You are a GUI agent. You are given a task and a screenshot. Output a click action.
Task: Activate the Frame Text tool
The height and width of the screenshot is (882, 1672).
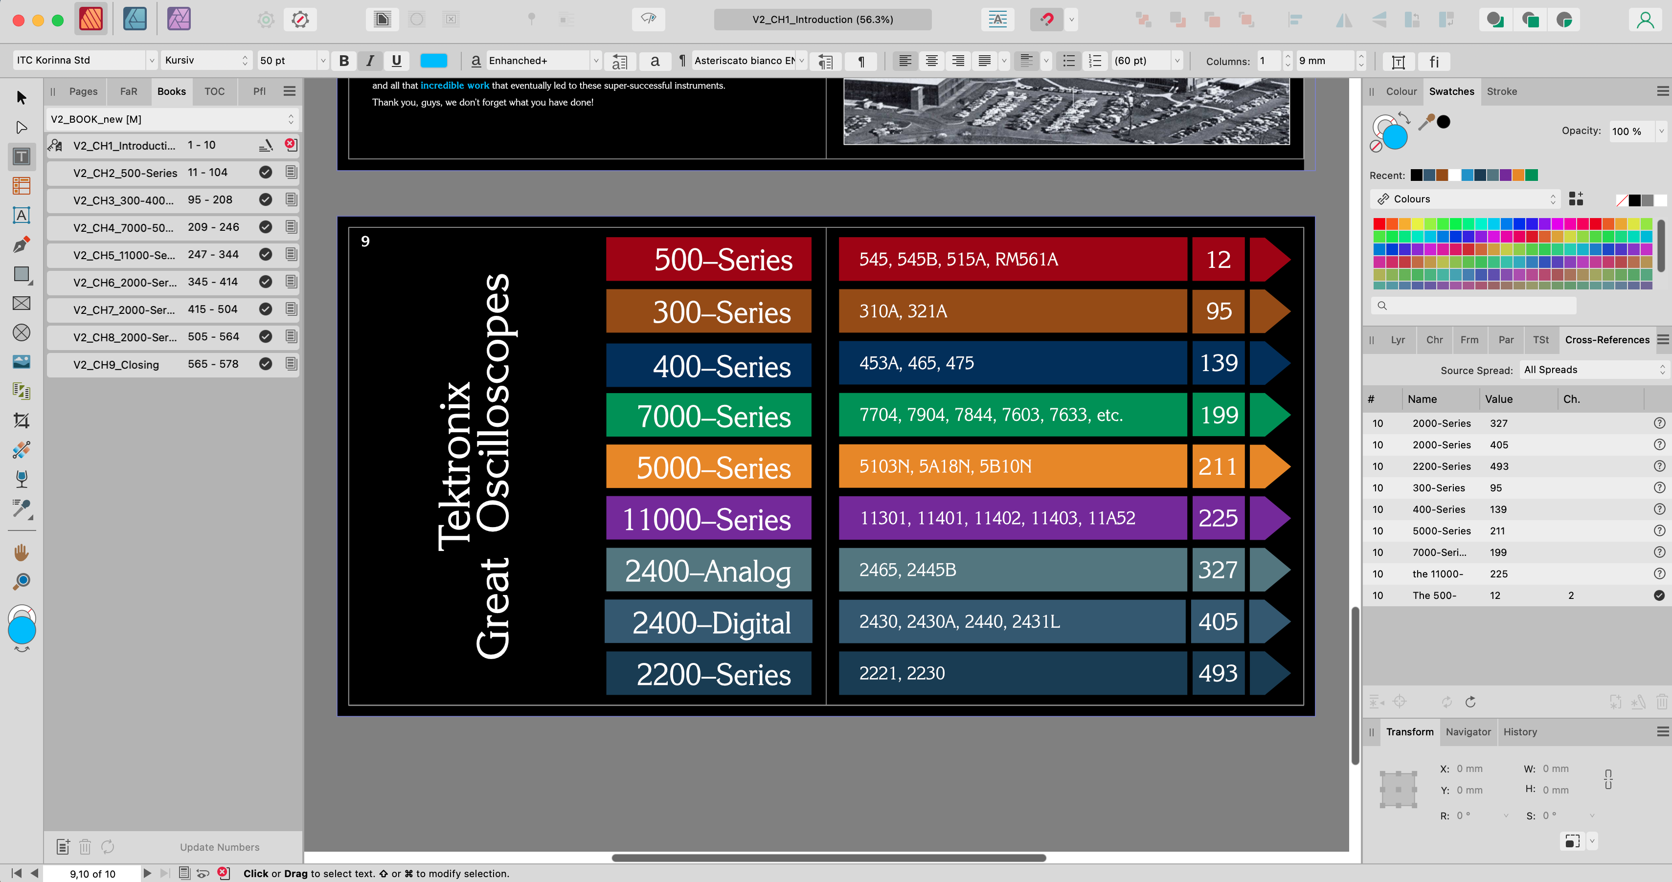coord(22,156)
